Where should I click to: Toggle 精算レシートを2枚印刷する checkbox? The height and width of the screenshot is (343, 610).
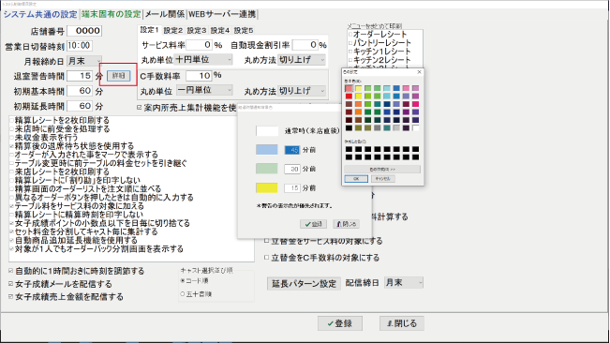coord(12,121)
